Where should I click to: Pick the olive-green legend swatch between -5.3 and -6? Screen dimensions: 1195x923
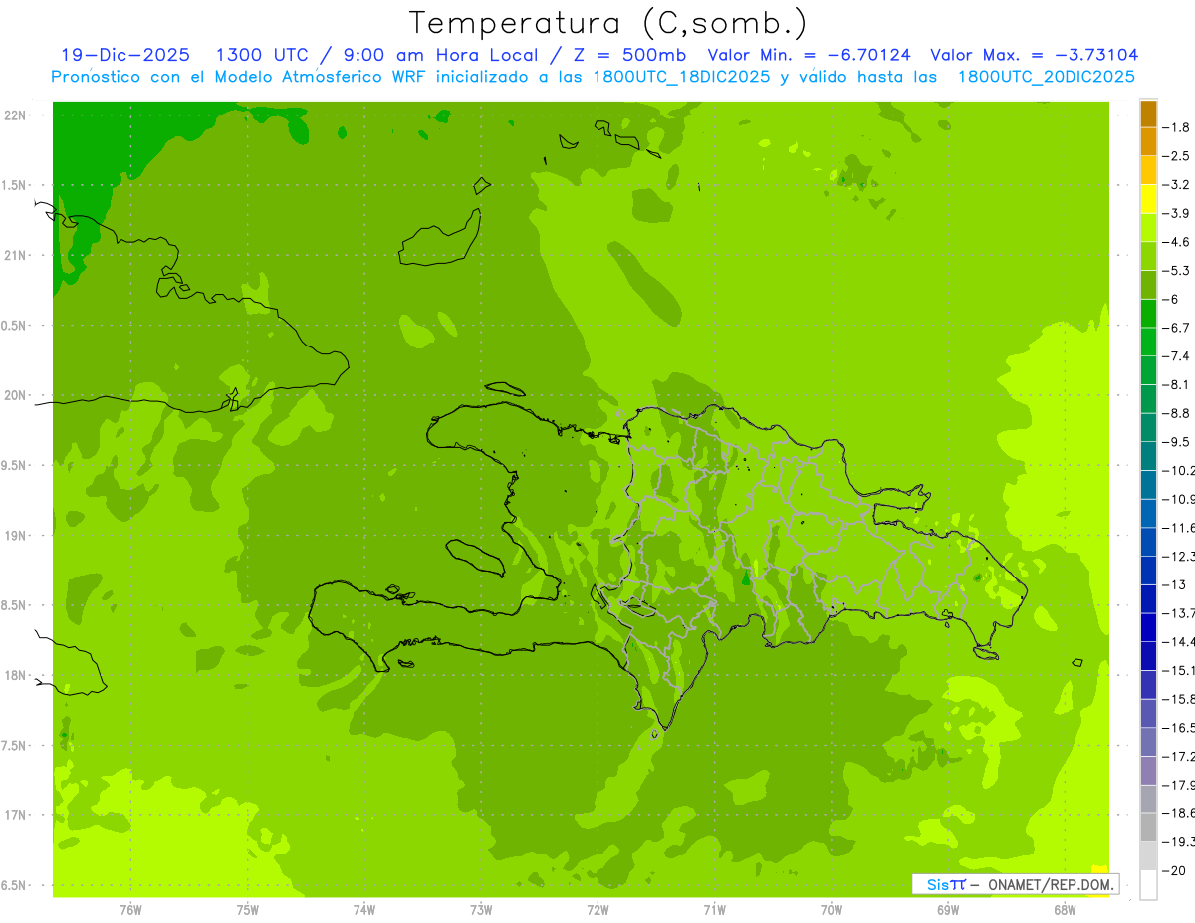tap(1148, 285)
